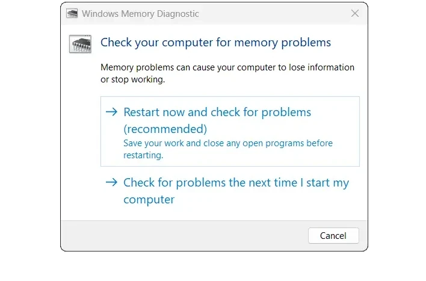Screen dimensions: 426x281
Task: Click the 'Windows Memory Diagnostic' title text
Action: [140, 14]
